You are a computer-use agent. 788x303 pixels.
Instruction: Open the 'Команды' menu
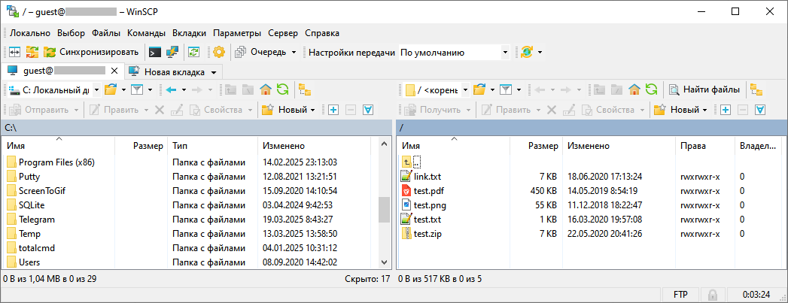[147, 33]
